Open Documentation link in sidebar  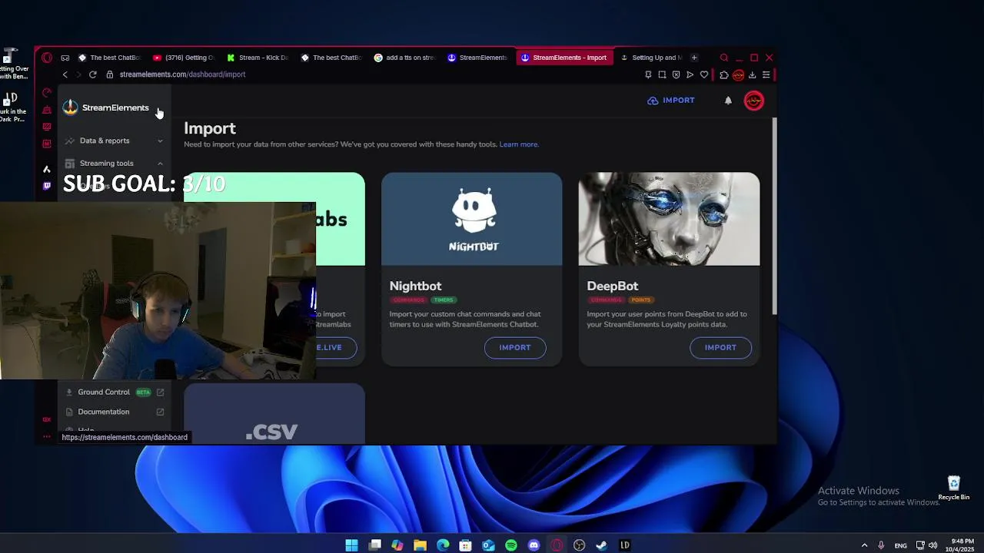point(104,412)
